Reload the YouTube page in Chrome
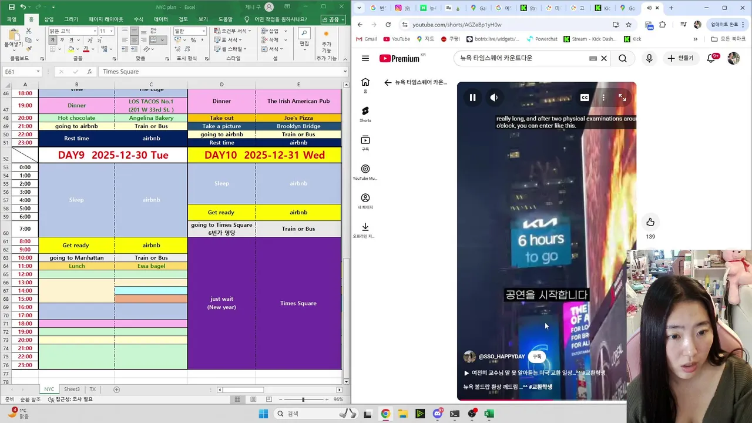Image resolution: width=752 pixels, height=423 pixels. (x=388, y=25)
